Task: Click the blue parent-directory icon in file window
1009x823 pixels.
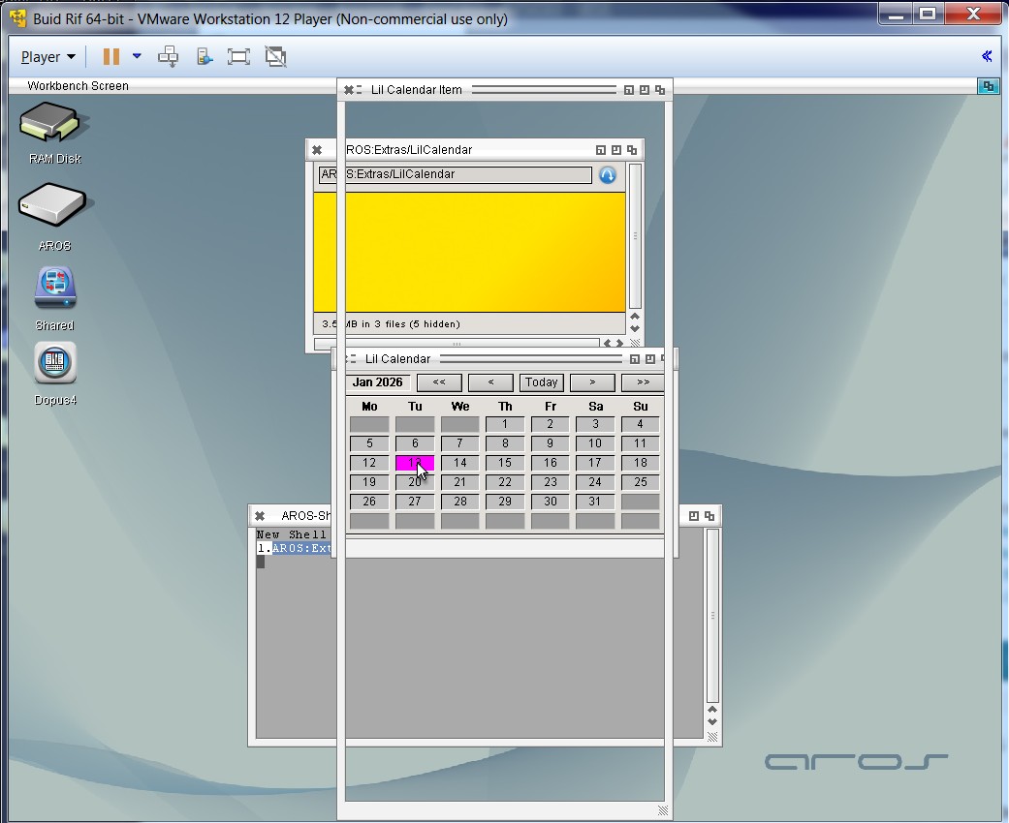Action: [x=608, y=175]
